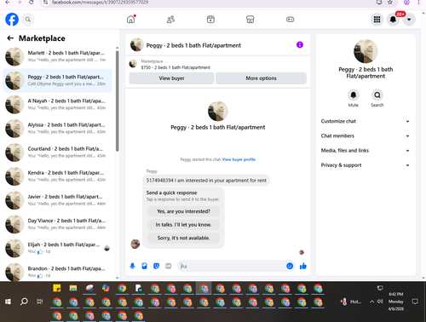Open the emoji picker in message box
The width and height of the screenshot is (426, 322).
290,266
